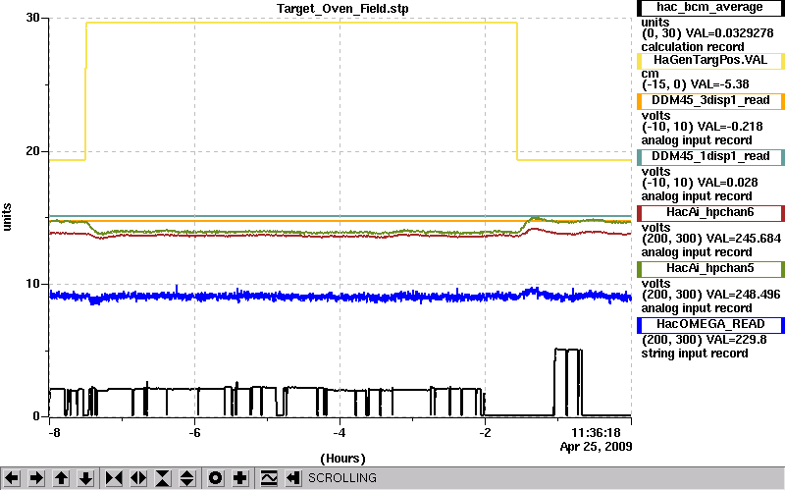This screenshot has height=490, width=785.
Task: Click the (Hours) axis label
Action: point(342,458)
